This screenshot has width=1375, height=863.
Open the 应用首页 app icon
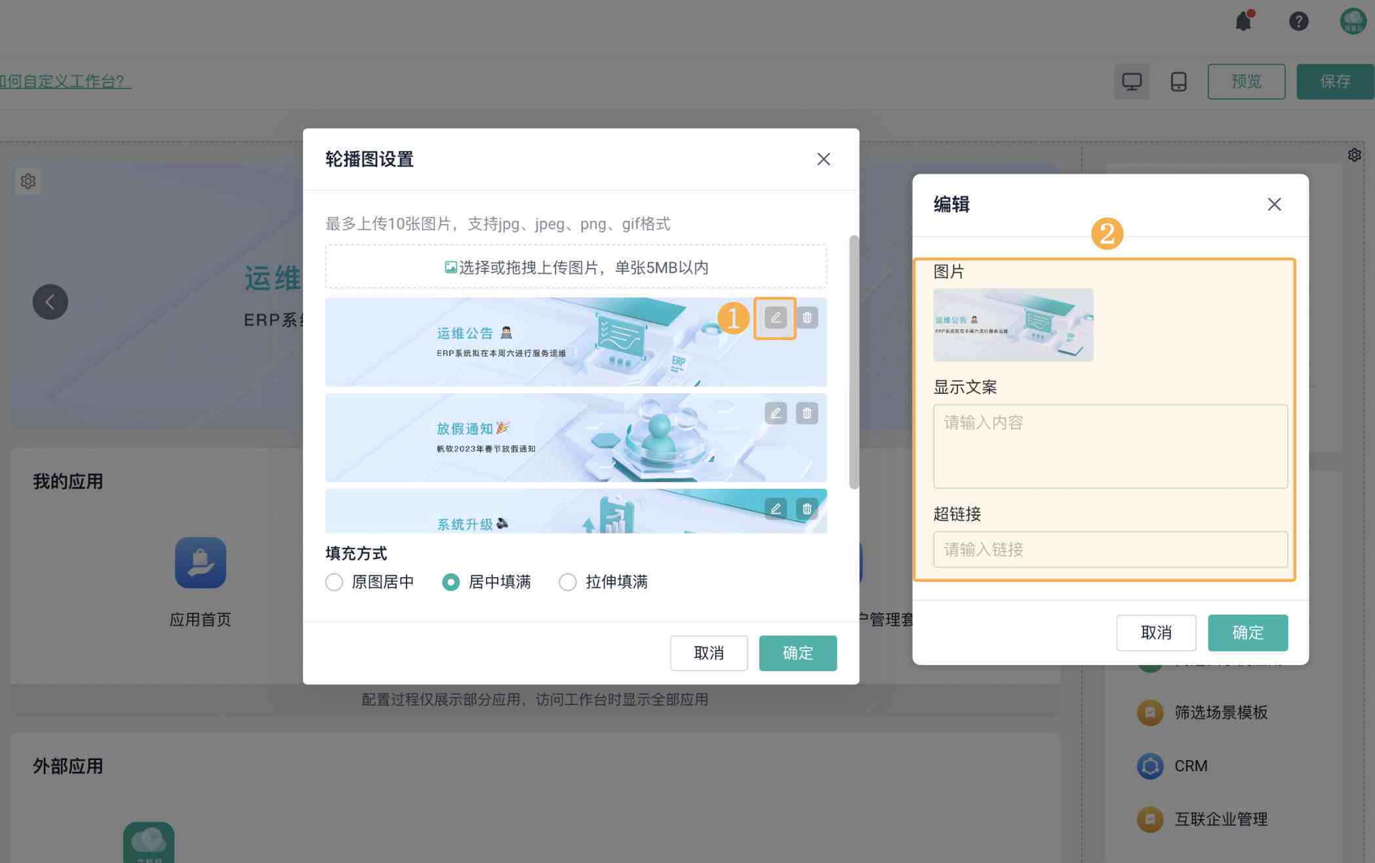pos(201,563)
